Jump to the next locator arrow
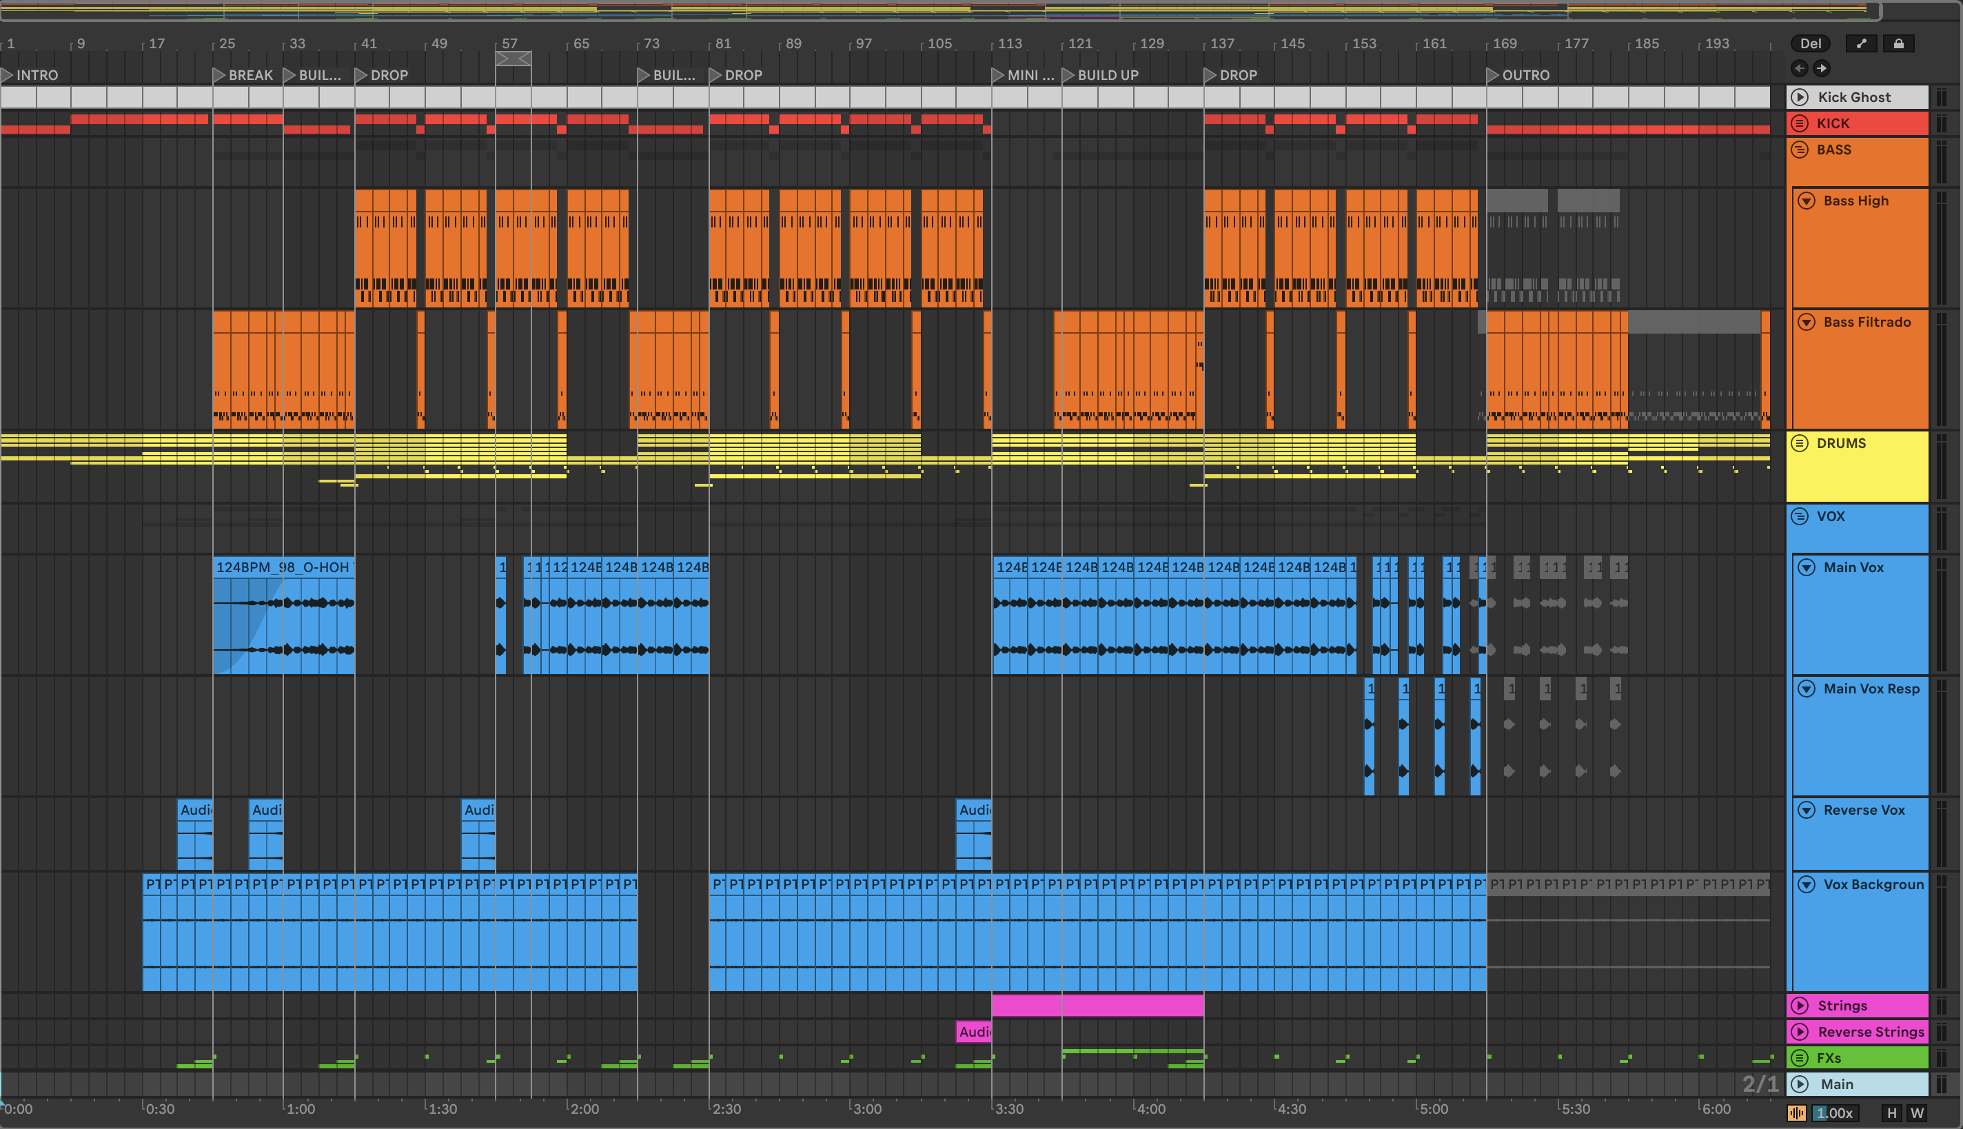This screenshot has width=1963, height=1129. [1821, 68]
